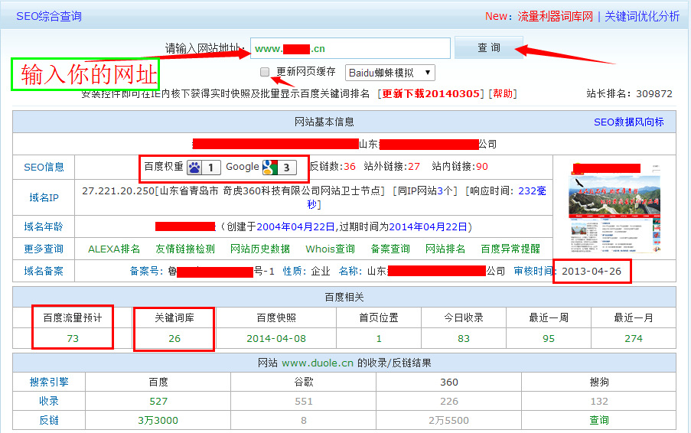Toggle the 更新网页缓存 checkbox
Viewport: 691px width, 433px height.
[x=265, y=72]
